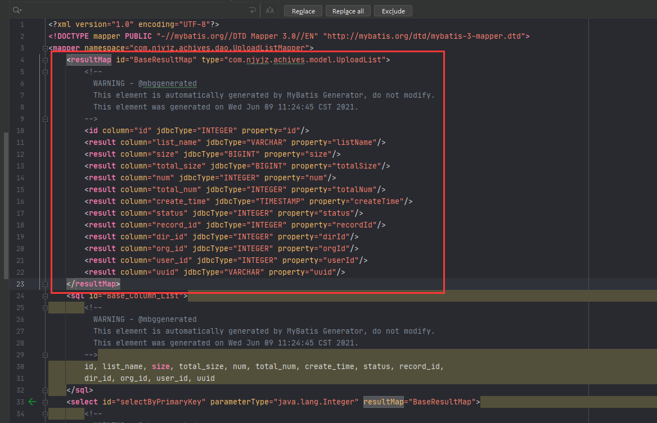Click the green navigation arrow beside line 33
657x423 pixels.
32,402
